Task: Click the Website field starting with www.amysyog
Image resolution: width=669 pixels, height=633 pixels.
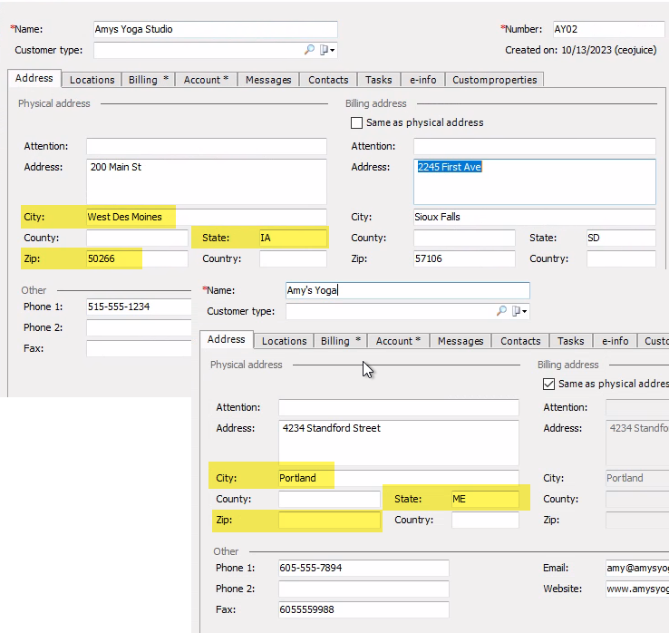Action: pos(637,589)
